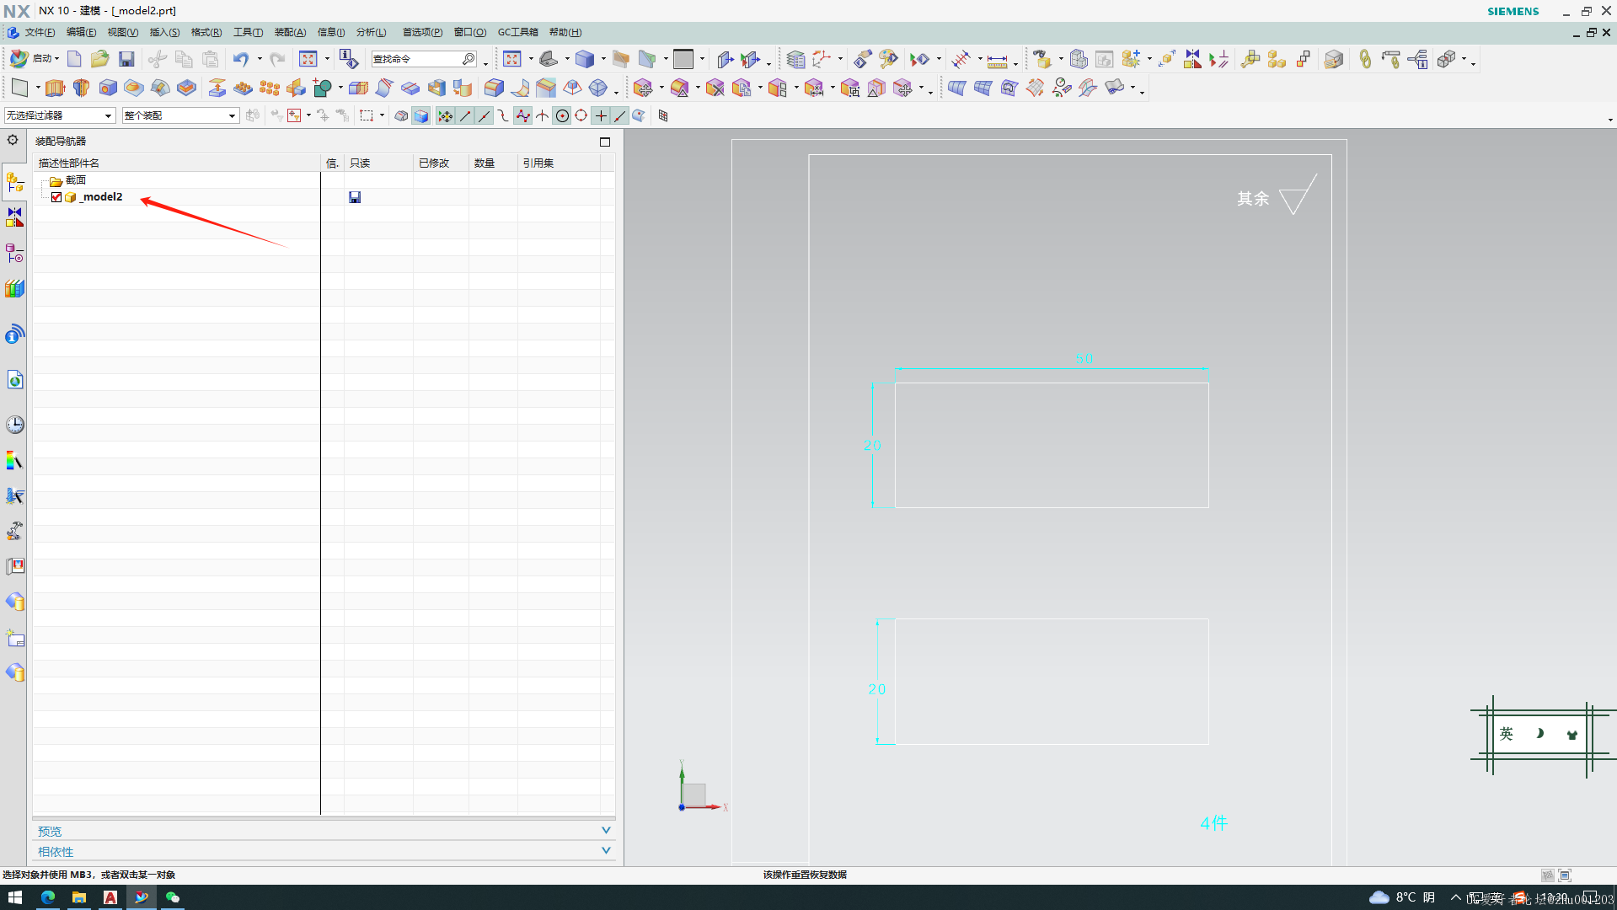This screenshot has width=1617, height=910.
Task: Save the part with the floppy icon
Action: point(126,59)
